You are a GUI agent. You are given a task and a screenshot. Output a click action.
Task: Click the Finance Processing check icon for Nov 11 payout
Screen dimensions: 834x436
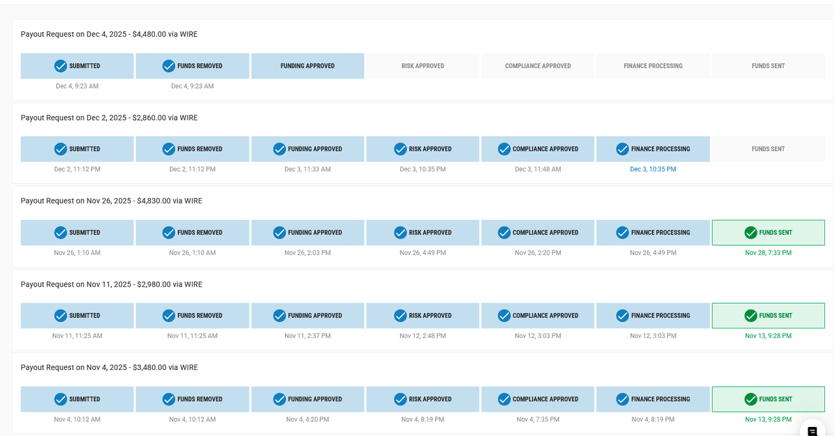pos(623,316)
